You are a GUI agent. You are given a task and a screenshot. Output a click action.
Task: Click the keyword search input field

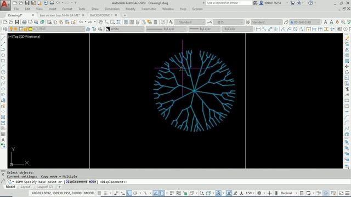(229, 3)
